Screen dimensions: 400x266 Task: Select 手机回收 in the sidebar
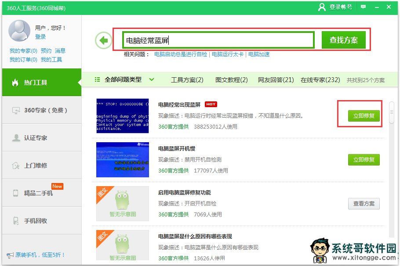pos(42,221)
